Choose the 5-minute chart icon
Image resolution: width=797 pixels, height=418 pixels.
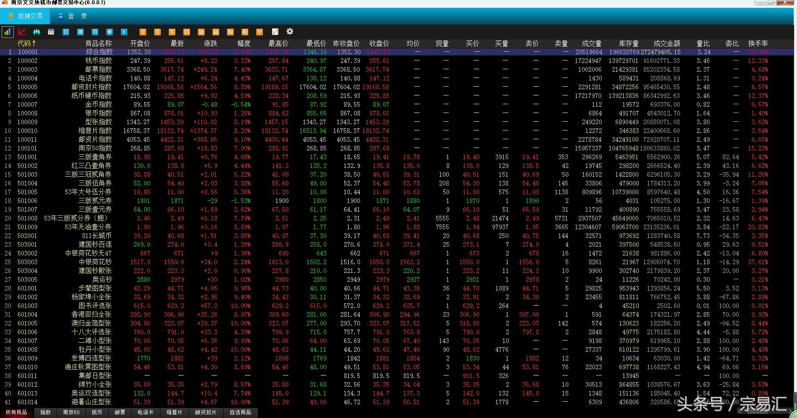click(x=172, y=32)
